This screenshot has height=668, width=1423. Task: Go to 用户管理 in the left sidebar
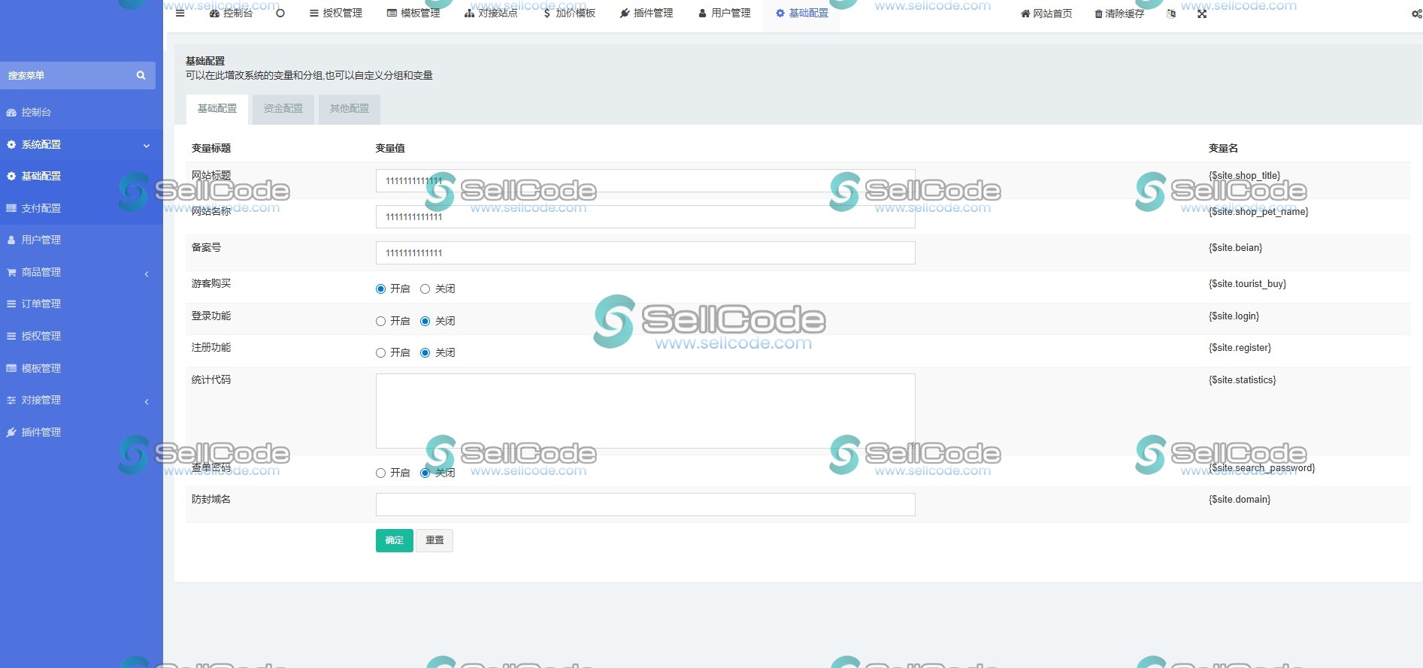(x=81, y=240)
